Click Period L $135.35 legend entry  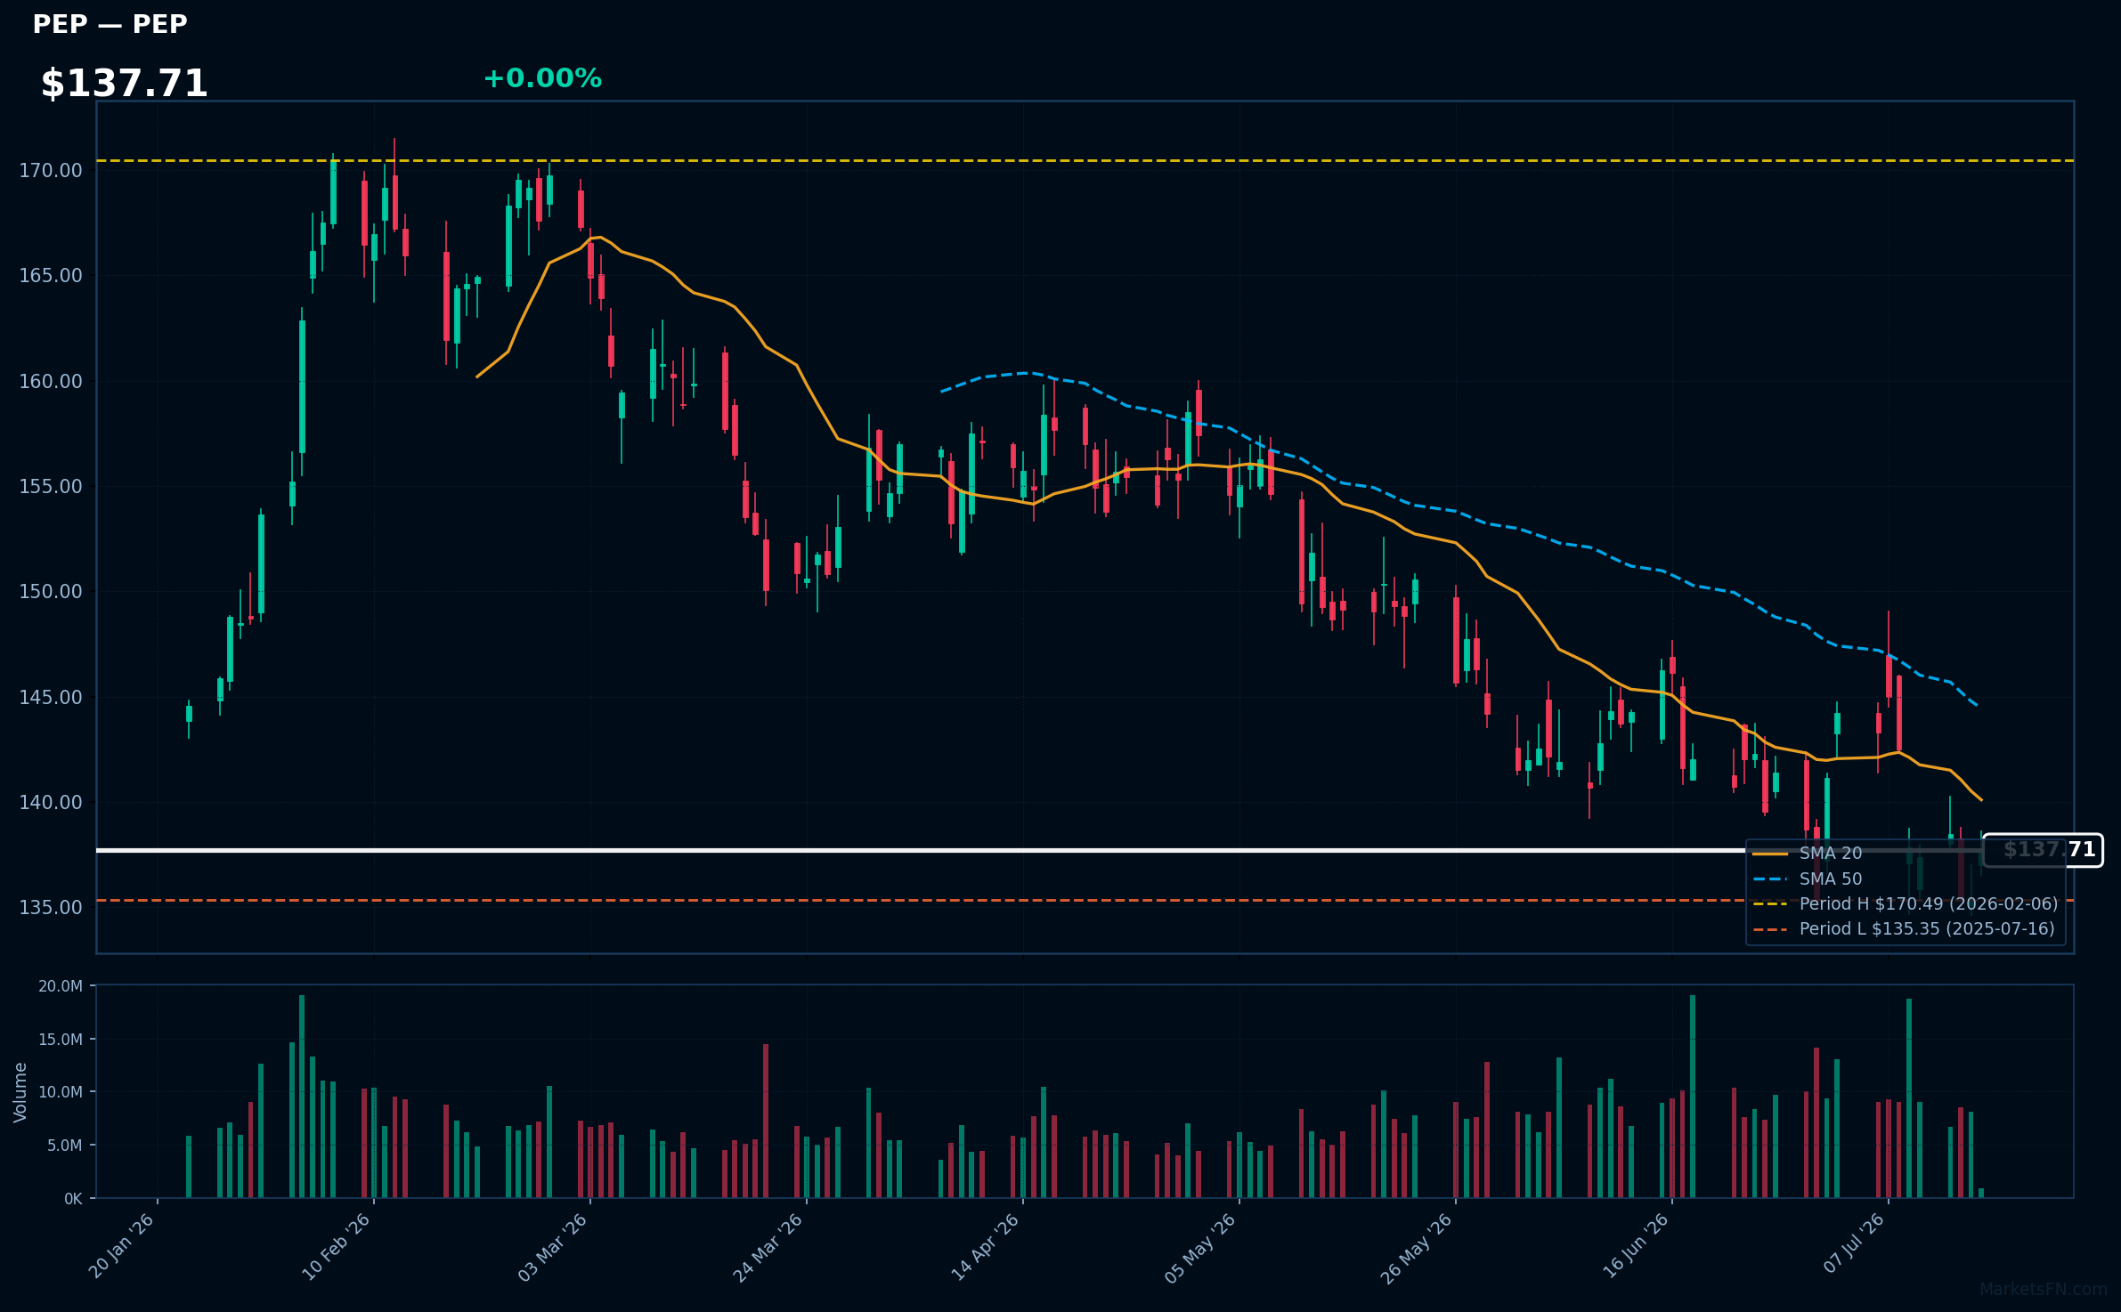click(x=1904, y=928)
